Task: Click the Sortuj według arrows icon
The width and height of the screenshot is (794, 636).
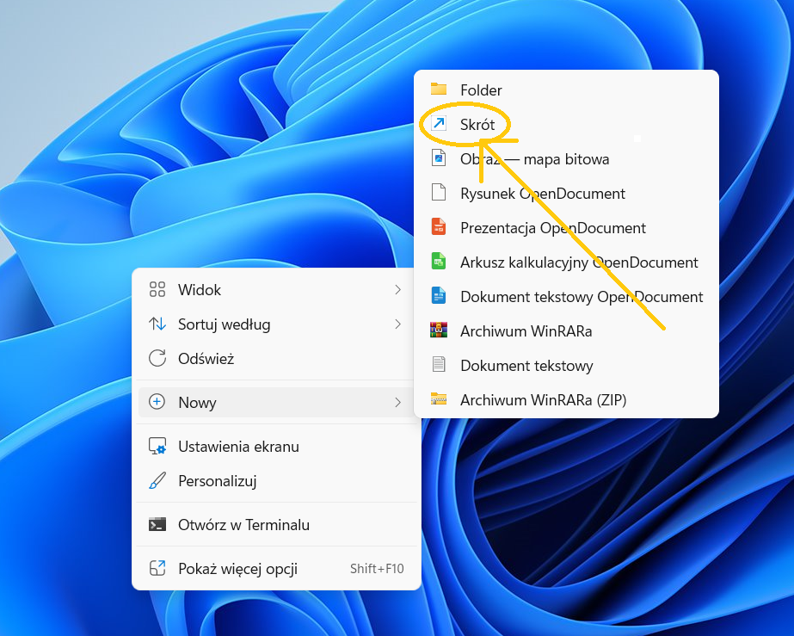Action: point(157,324)
